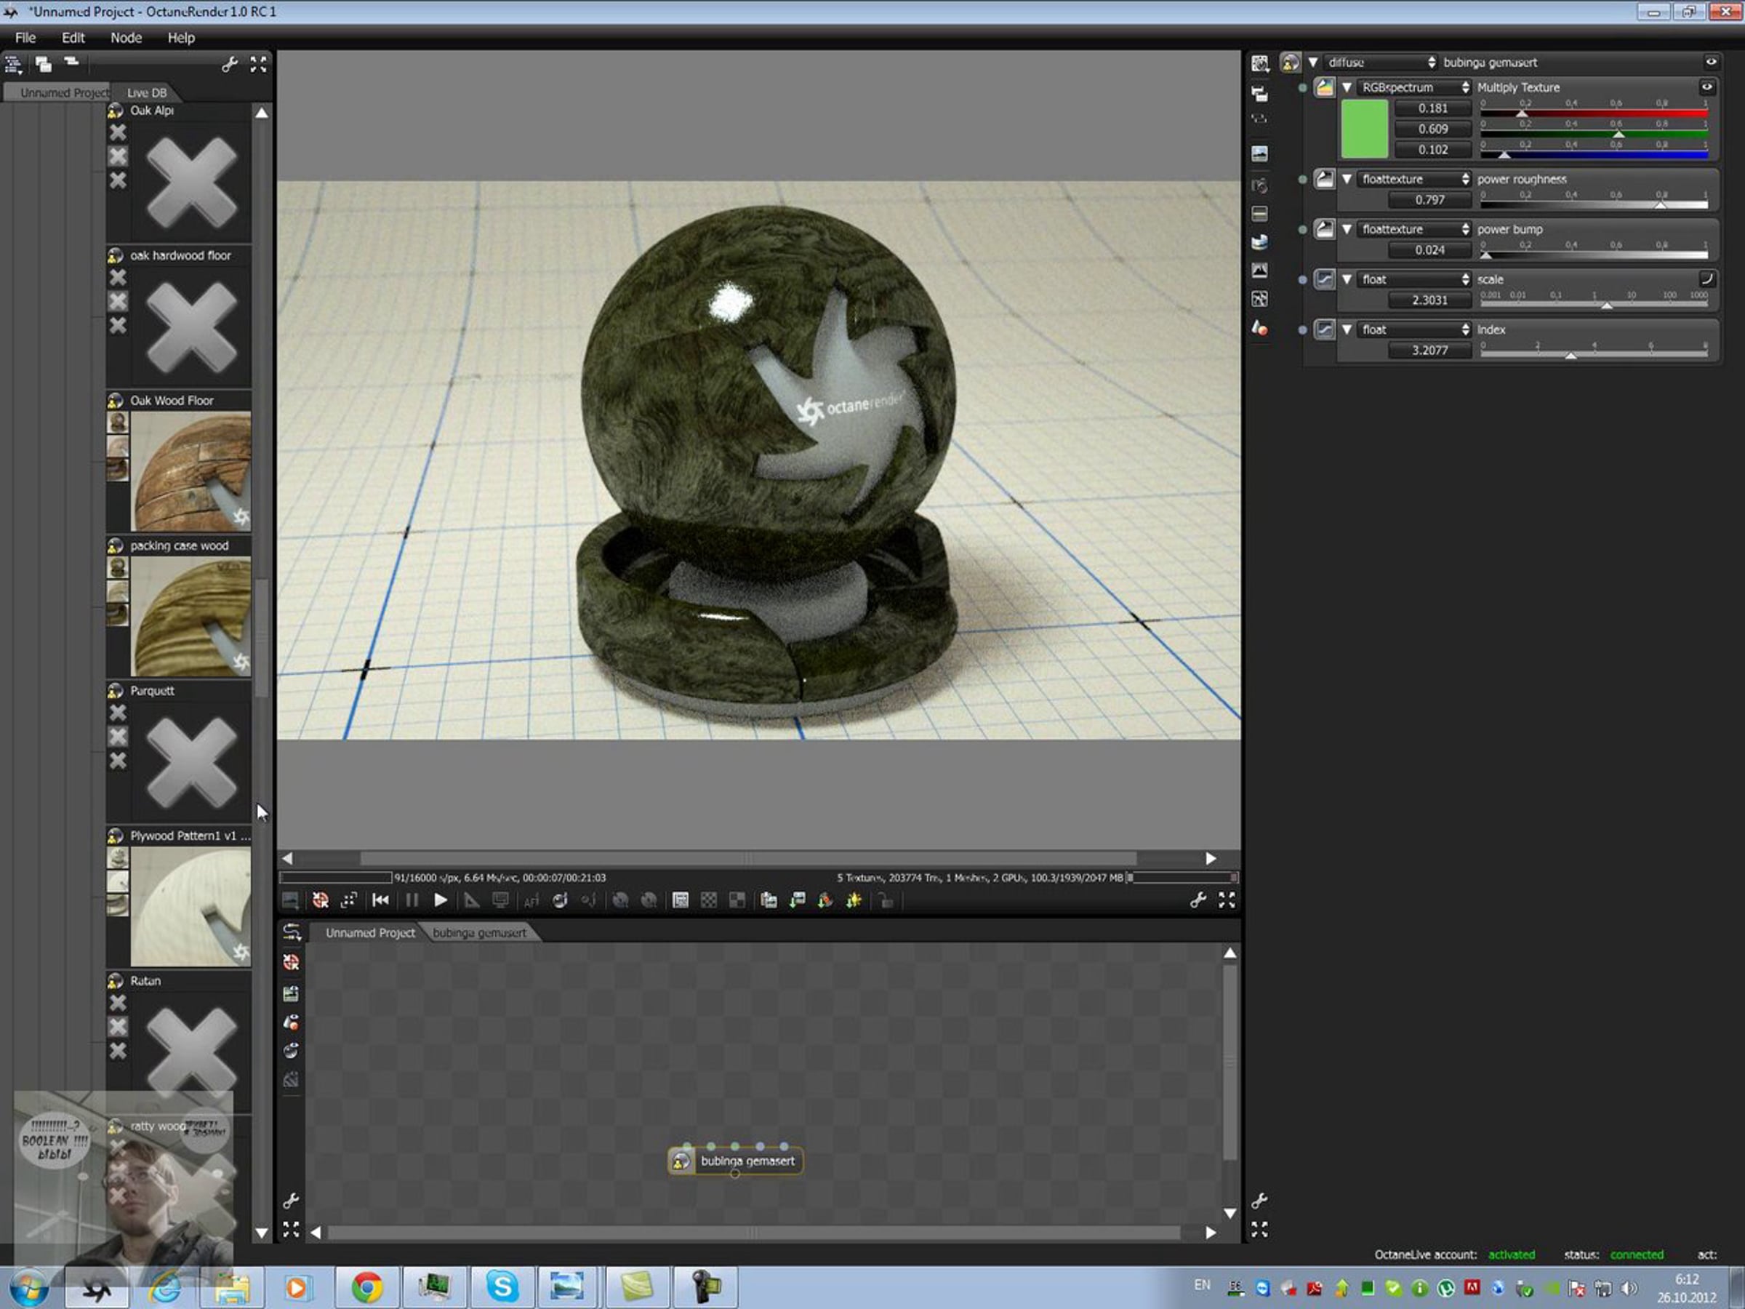Switch to the Live DB tab
This screenshot has width=1745, height=1309.
coord(147,92)
